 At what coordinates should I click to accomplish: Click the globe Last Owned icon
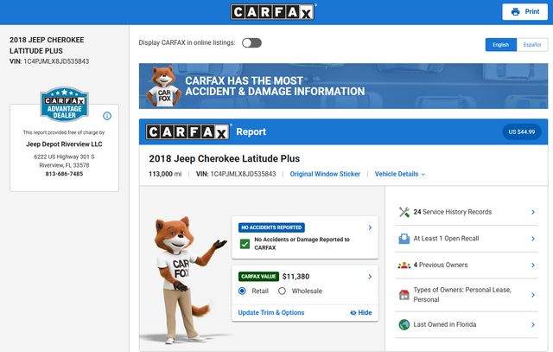point(404,324)
